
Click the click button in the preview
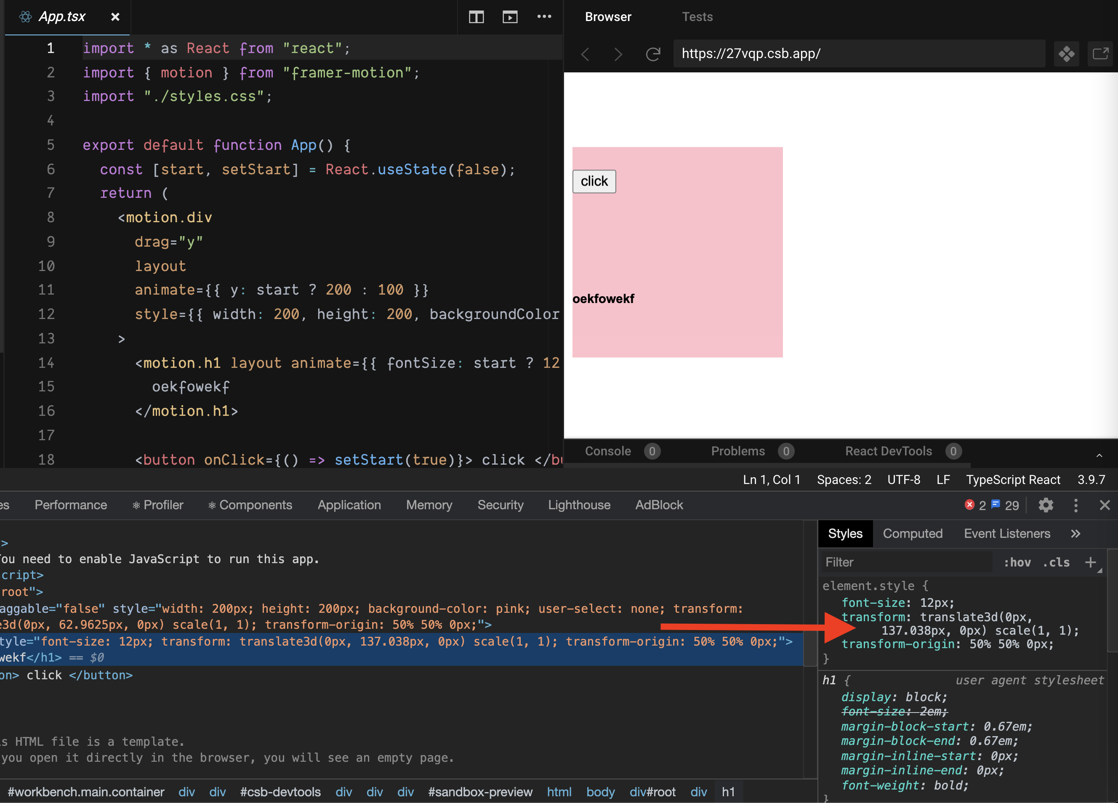coord(594,181)
